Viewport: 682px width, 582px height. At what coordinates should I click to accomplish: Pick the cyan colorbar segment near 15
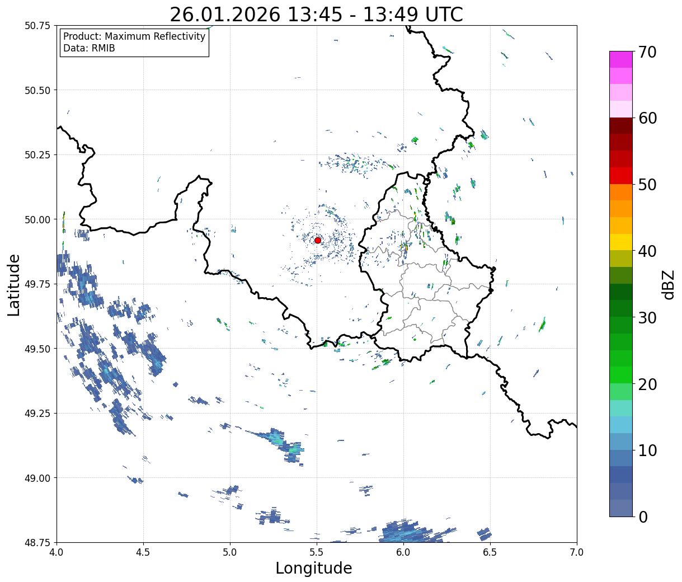pyautogui.click(x=621, y=408)
